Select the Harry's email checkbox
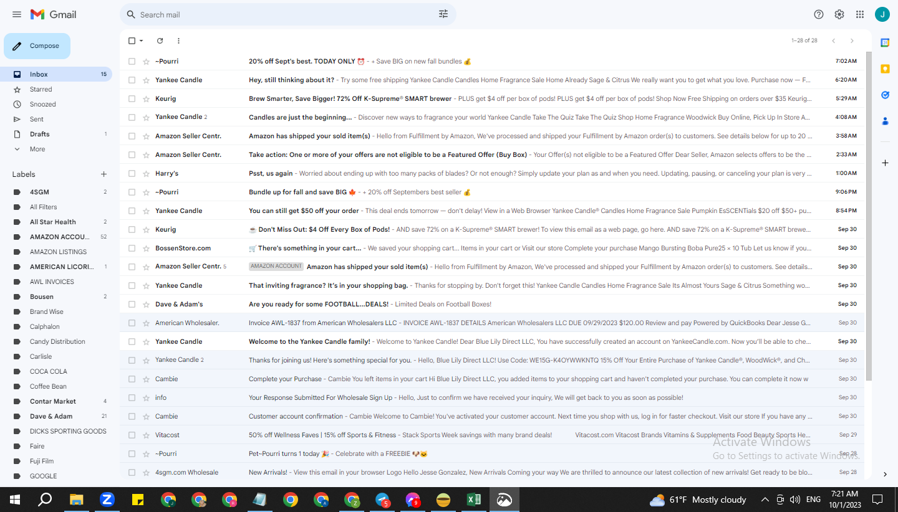 pos(132,173)
